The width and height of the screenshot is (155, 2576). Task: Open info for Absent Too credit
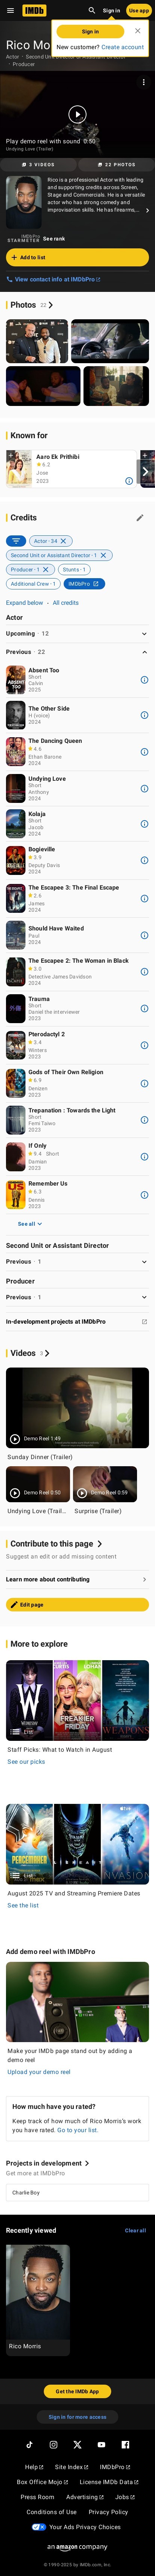tap(144, 680)
